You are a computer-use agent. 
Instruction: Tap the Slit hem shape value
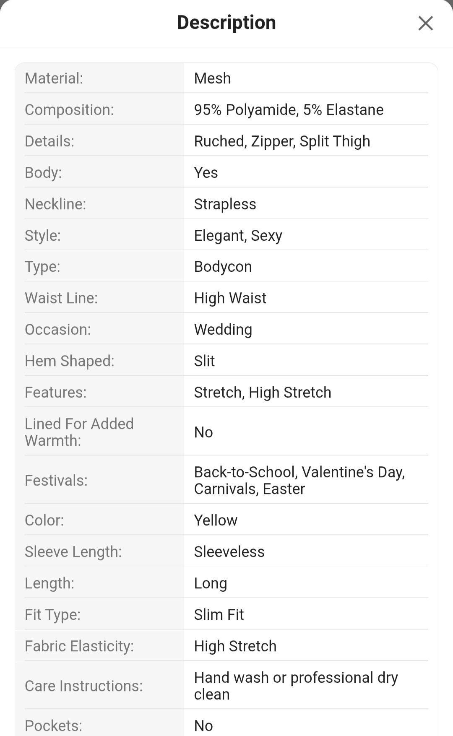[x=204, y=361]
